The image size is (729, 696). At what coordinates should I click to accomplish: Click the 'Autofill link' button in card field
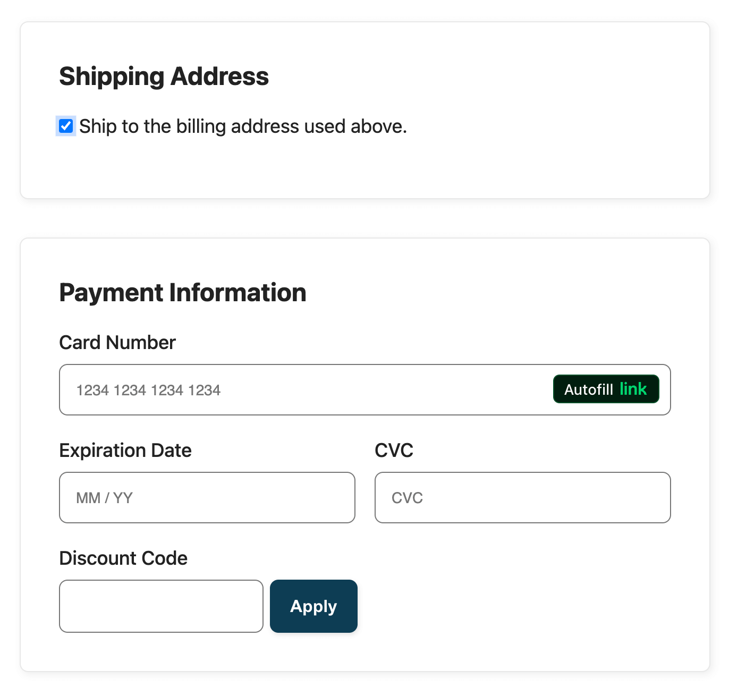(606, 389)
